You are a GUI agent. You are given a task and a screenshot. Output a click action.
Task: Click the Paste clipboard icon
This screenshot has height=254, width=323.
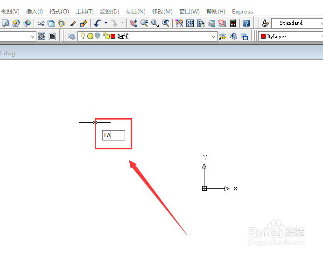pyautogui.click(x=62, y=23)
